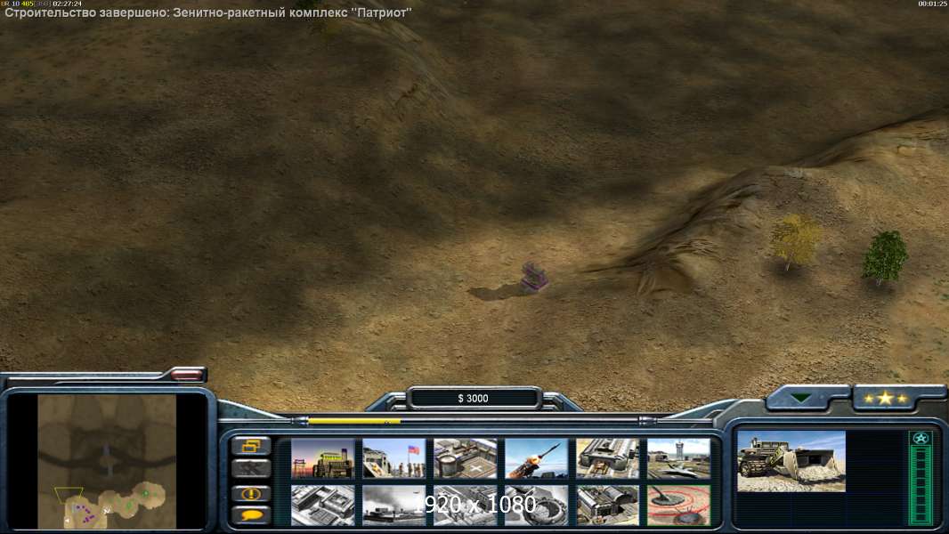
Task: Click the red button above the minimap
Action: tap(186, 375)
